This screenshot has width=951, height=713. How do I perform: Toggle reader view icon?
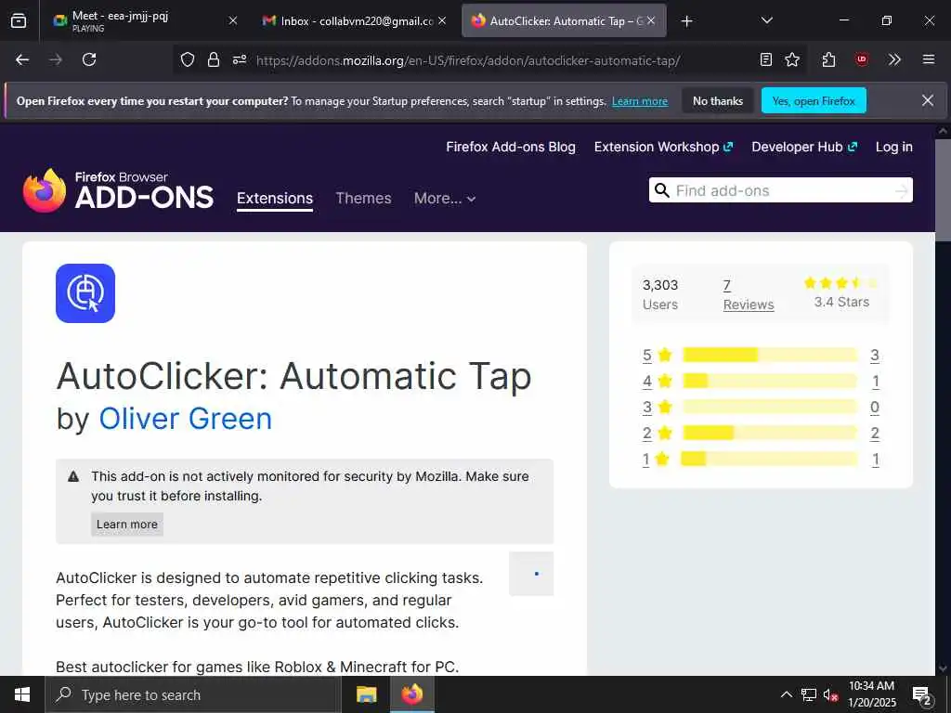coord(766,59)
